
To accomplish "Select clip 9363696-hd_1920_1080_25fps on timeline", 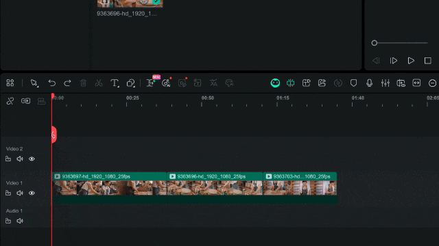I will (x=215, y=187).
